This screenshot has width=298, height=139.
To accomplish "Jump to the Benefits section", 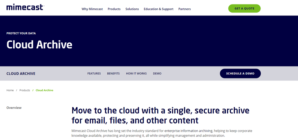I will [113, 73].
